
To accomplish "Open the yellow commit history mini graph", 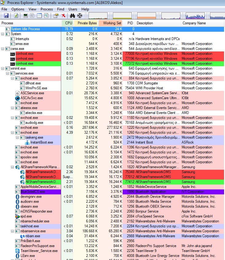I will [122, 16].
